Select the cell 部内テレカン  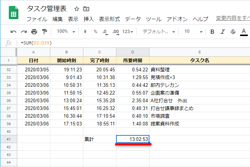pos(200,85)
